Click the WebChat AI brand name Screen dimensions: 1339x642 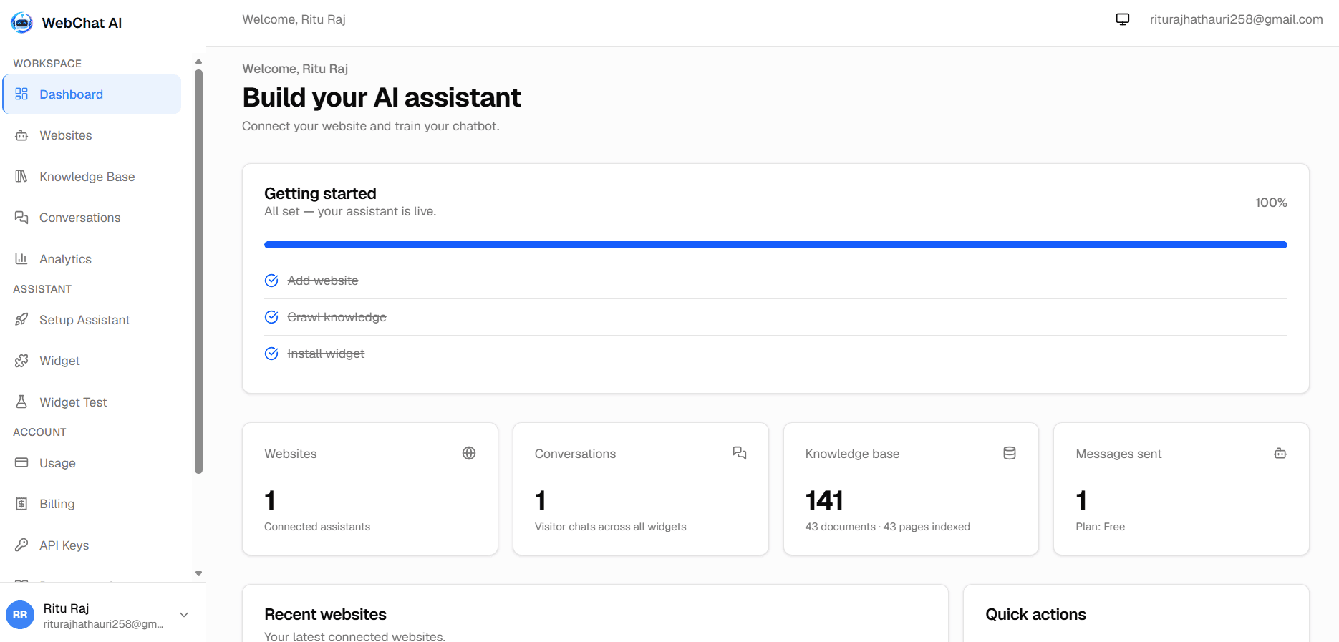coord(82,23)
